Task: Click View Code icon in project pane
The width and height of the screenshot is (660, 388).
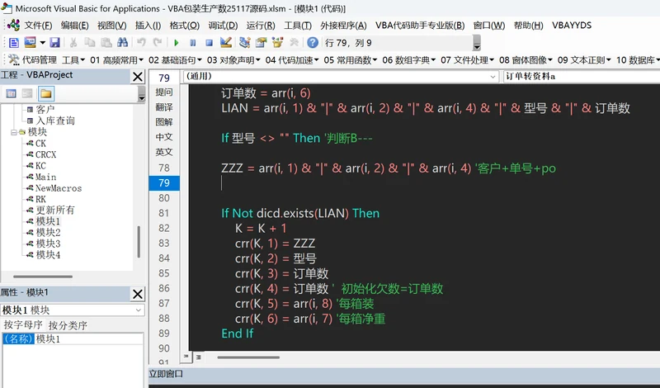Action: (x=12, y=93)
